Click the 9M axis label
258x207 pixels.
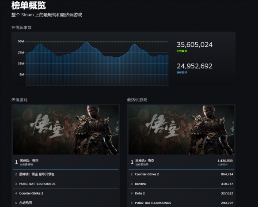coord(22,75)
